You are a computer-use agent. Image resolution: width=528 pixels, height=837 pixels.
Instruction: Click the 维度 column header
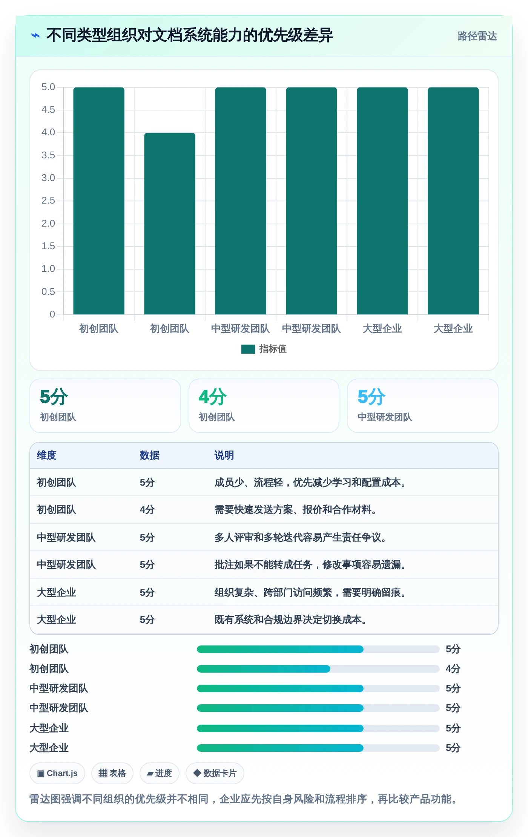tap(47, 455)
